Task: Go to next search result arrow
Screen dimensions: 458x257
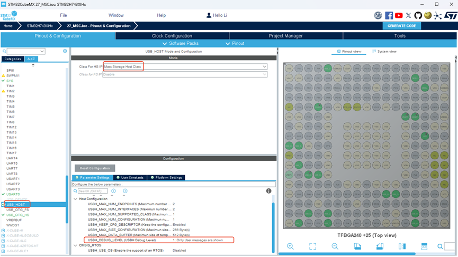Action: 125,191
